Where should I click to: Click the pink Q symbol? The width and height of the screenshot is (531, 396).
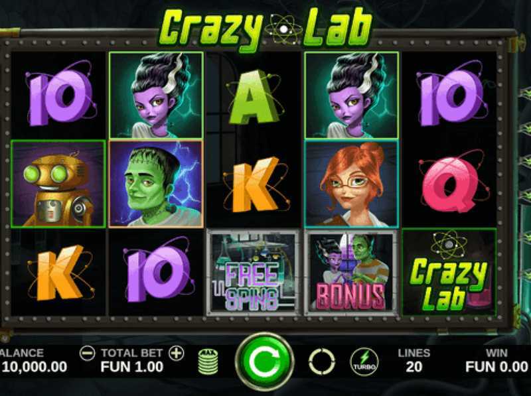451,184
